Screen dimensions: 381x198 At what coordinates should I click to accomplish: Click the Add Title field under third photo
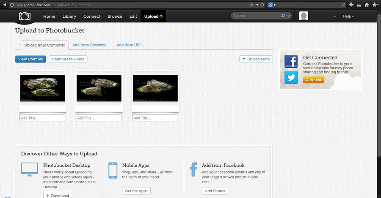(155, 118)
